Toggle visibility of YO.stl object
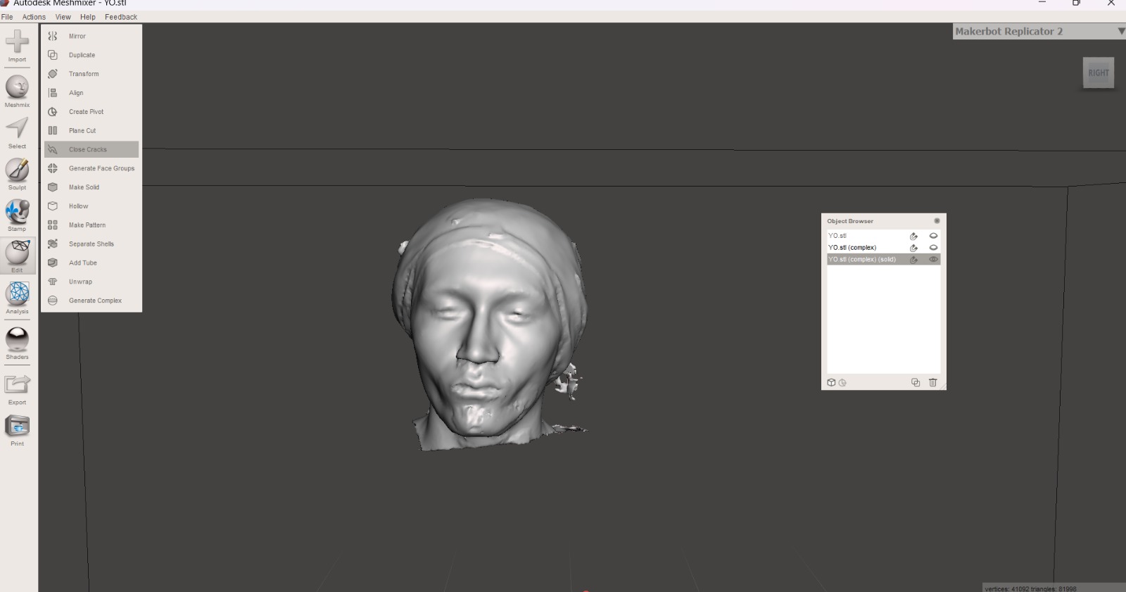Screen dimensions: 1126x592 point(934,236)
